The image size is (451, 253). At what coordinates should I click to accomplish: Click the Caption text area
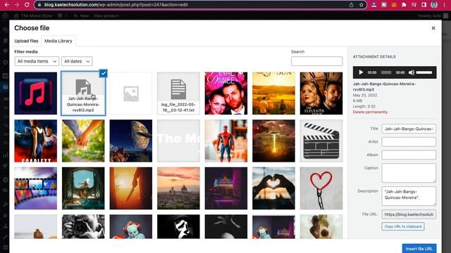coord(409,173)
